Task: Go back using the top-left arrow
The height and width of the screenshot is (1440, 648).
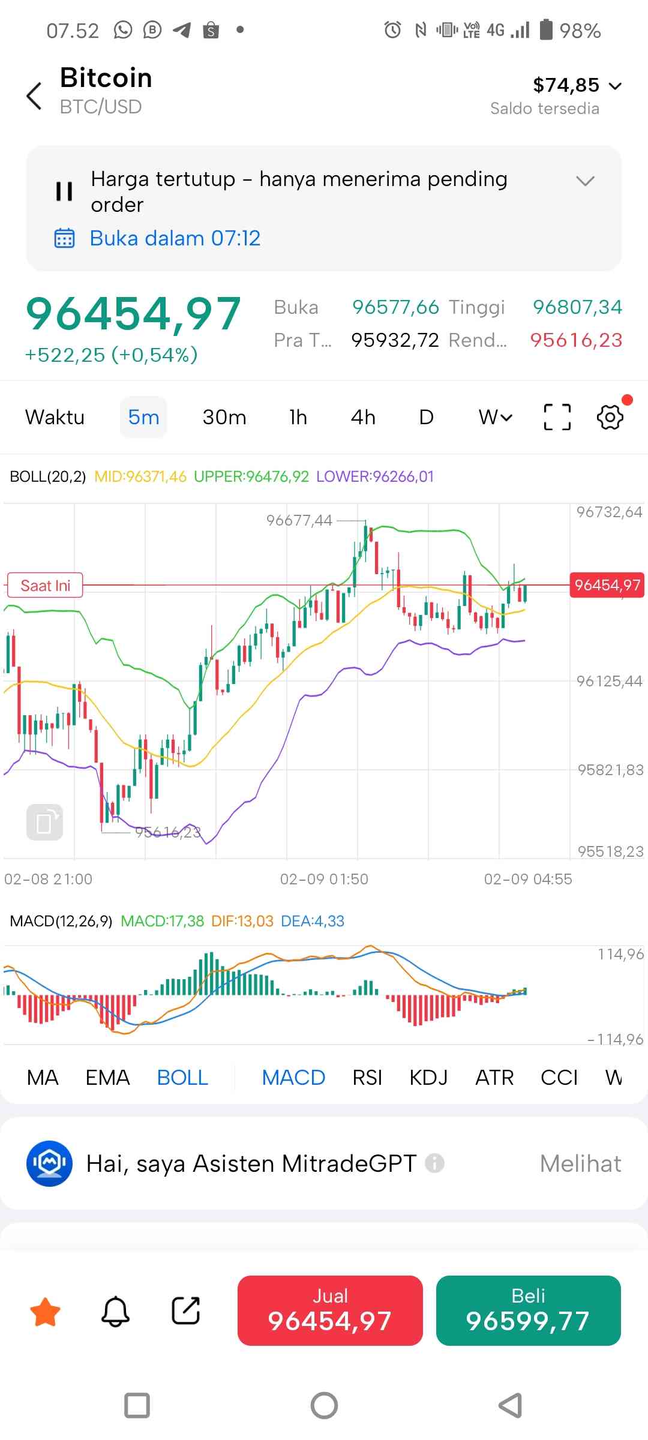Action: tap(34, 96)
